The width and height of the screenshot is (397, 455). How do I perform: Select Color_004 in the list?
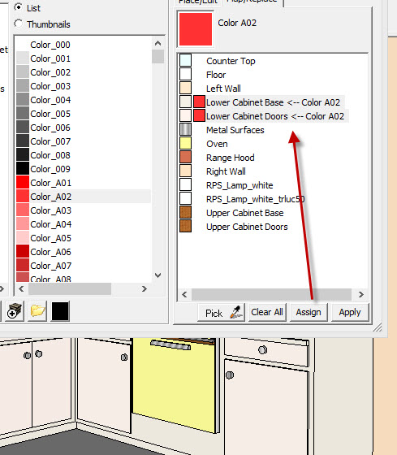pos(83,100)
